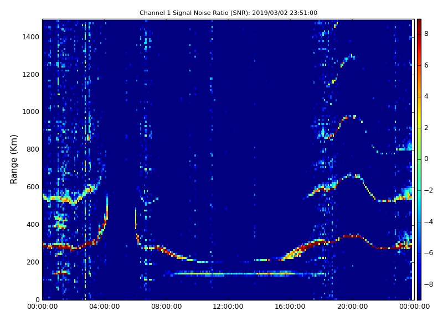The width and height of the screenshot is (443, 332).
Task: Click the colorbar label −2
Action: pos(428,190)
